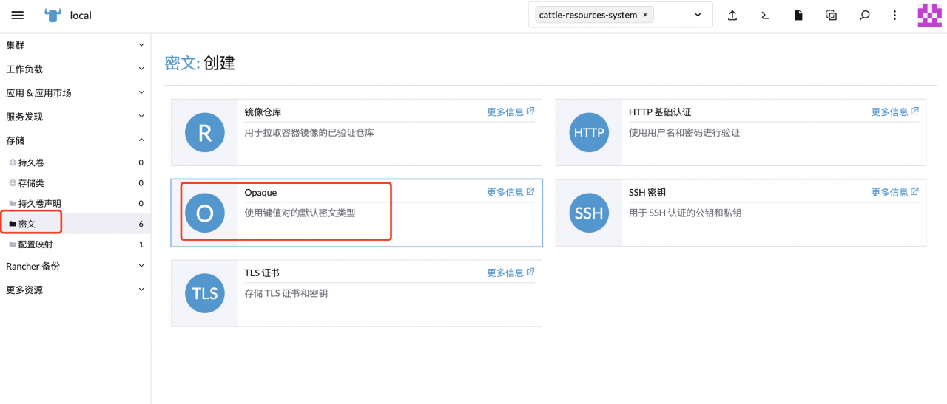Select 配置映射 in the sidebar
Viewport: 947px width, 404px height.
(x=36, y=244)
